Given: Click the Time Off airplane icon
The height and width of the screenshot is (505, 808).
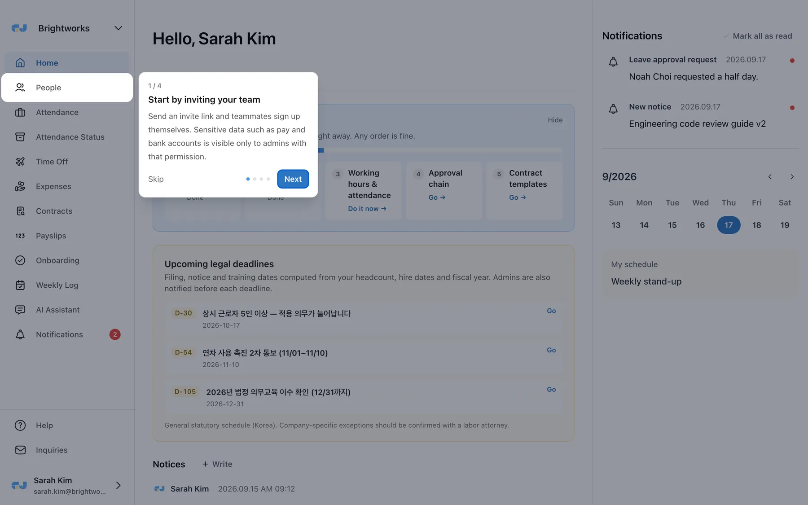Looking at the screenshot, I should pos(20,162).
